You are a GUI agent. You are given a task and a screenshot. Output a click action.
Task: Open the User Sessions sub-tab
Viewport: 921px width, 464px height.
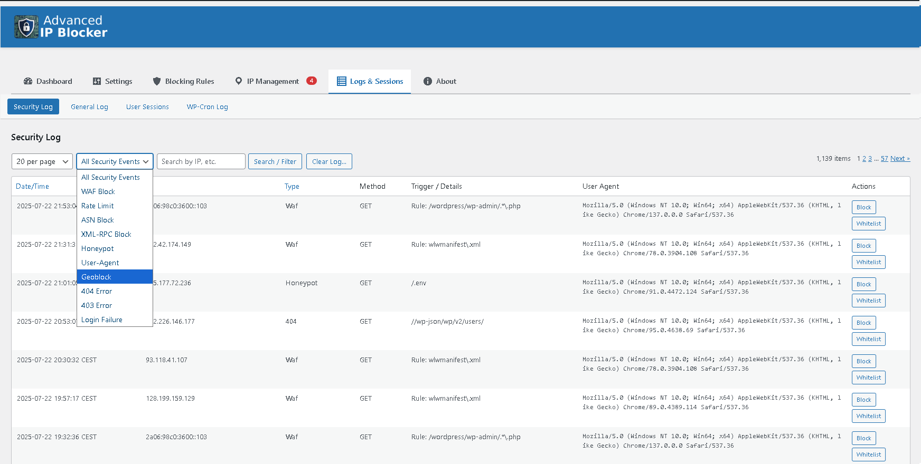coord(147,107)
